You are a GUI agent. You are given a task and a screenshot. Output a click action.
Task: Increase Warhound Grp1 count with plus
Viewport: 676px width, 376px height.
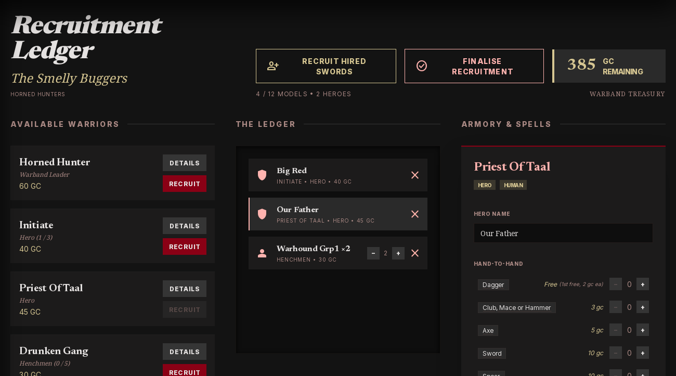tap(398, 253)
